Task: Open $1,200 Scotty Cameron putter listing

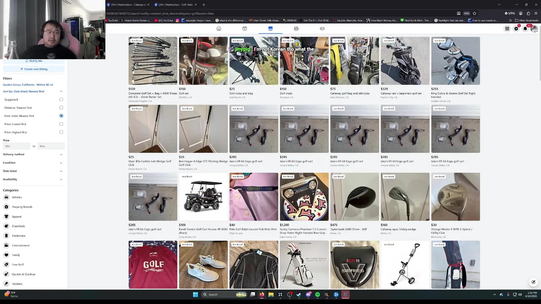Action: pos(304,205)
